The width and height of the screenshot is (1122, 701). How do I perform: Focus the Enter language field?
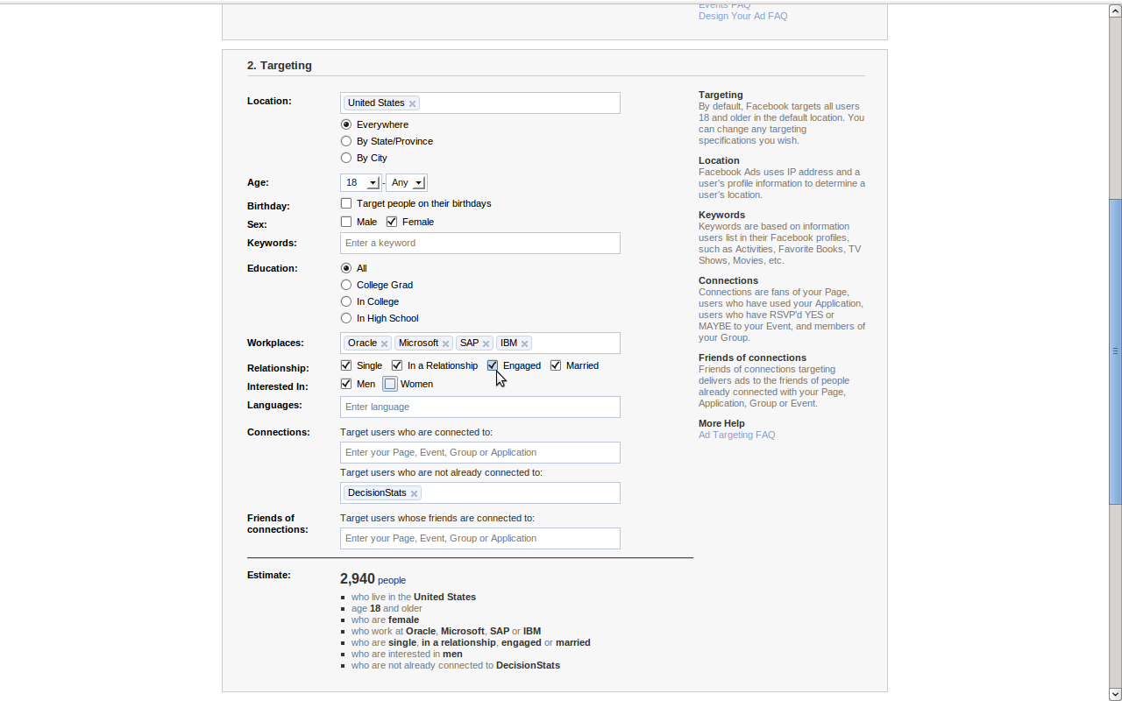click(479, 407)
